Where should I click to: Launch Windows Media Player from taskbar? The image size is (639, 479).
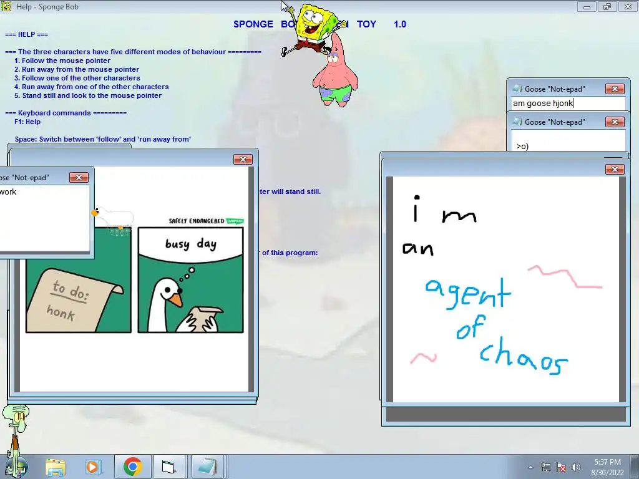tap(92, 467)
